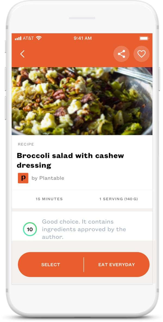This screenshot has width=163, height=322.
Task: Tap the RECIPE category label
Action: click(26, 144)
